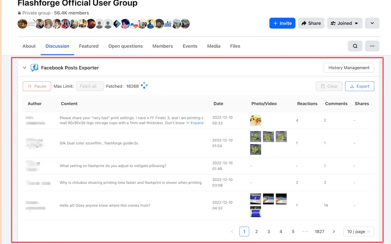
Task: Go to pagination page 5
Action: pyautogui.click(x=293, y=231)
